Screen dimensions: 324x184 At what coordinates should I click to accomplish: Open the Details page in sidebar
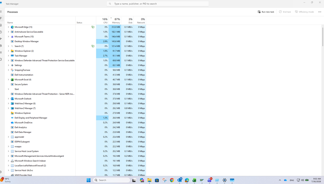(1, 52)
